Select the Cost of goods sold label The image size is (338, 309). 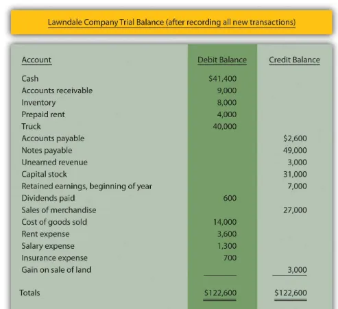coord(54,222)
